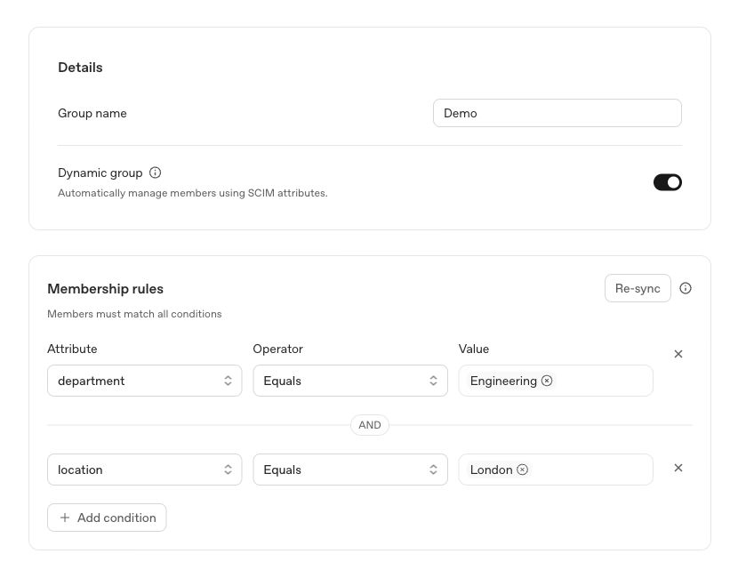Turn off the Dynamic group toggle
The height and width of the screenshot is (578, 738).
pyautogui.click(x=668, y=182)
